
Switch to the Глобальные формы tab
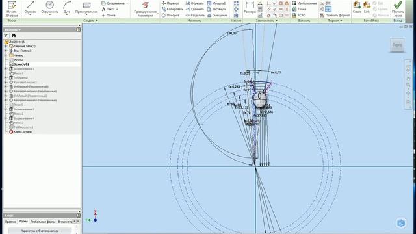(43, 222)
